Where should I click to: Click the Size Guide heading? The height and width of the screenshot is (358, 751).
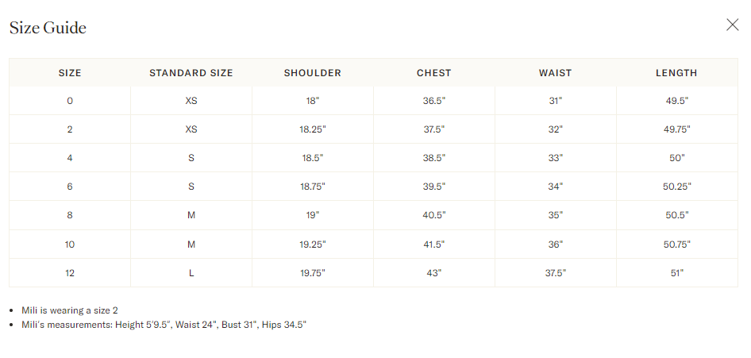[x=48, y=29]
